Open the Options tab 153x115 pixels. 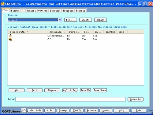[x=43, y=11]
